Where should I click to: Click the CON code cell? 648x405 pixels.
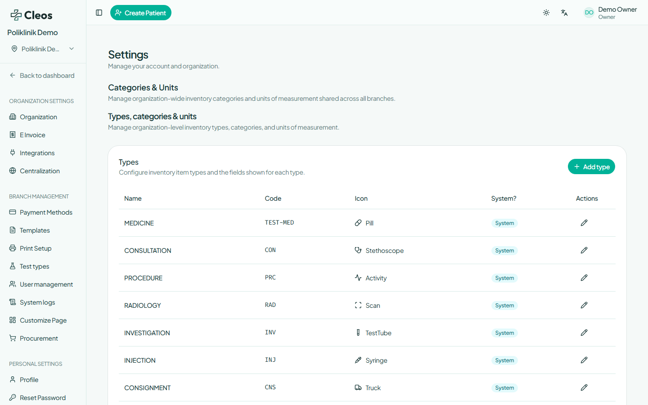coord(270,250)
